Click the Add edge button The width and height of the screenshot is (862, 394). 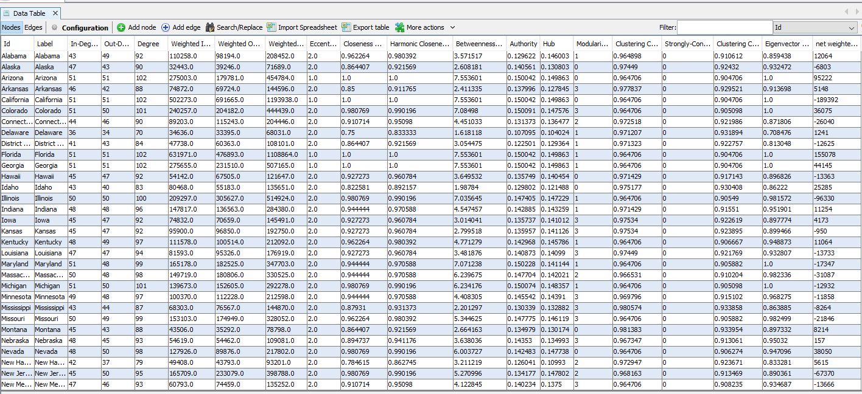click(x=181, y=27)
